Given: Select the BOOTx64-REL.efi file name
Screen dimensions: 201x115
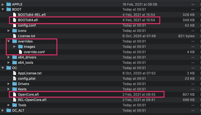Looking at the screenshot, I should [32, 15].
